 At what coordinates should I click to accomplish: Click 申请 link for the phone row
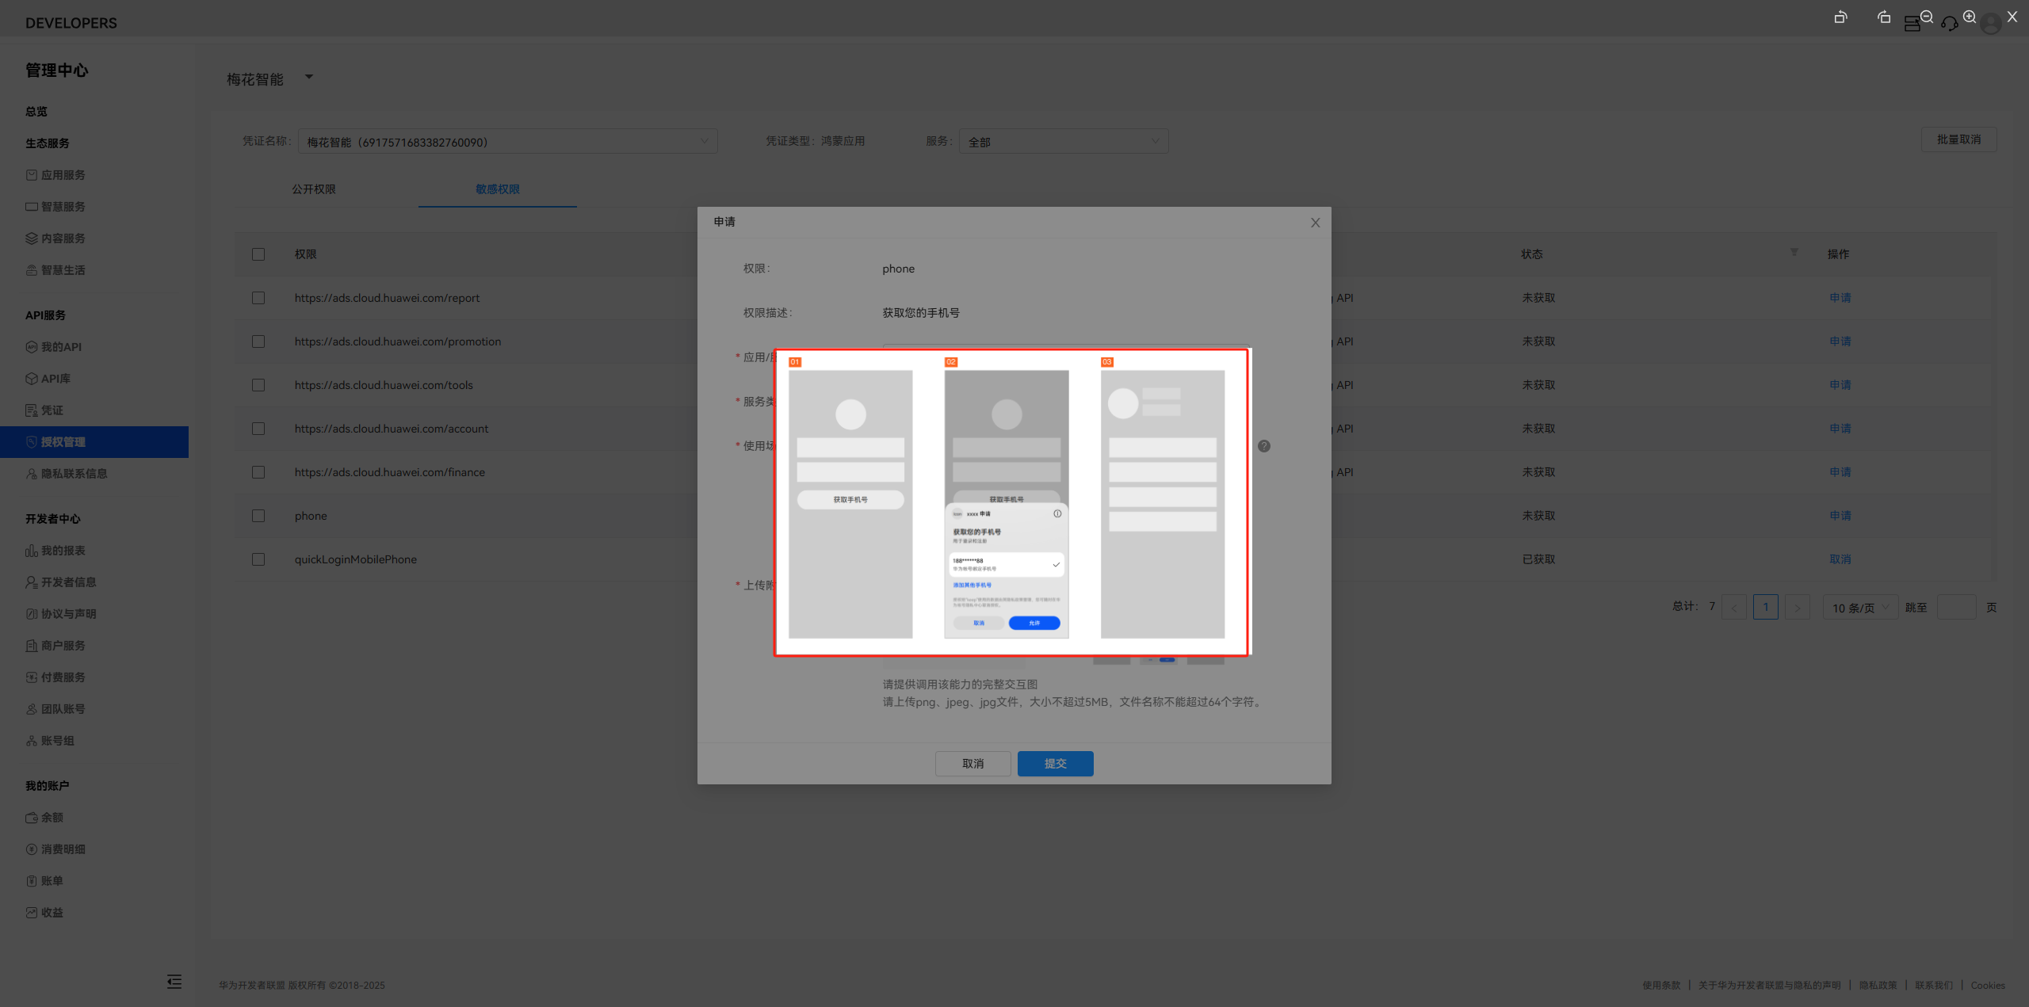coord(1840,516)
